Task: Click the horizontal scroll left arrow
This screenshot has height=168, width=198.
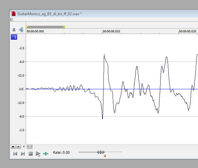Action: pyautogui.click(x=24, y=147)
